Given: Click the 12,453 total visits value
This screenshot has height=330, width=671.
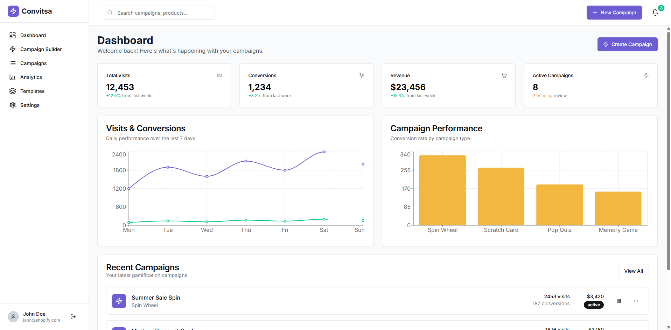Looking at the screenshot, I should point(120,87).
